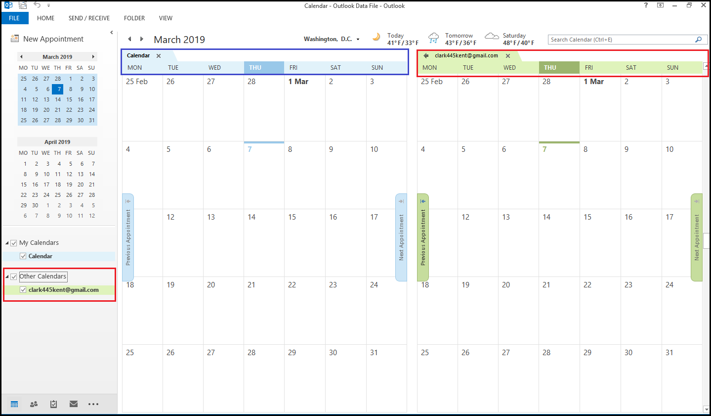The image size is (711, 416).
Task: Click the New Appointment calendar icon
Action: (15, 39)
